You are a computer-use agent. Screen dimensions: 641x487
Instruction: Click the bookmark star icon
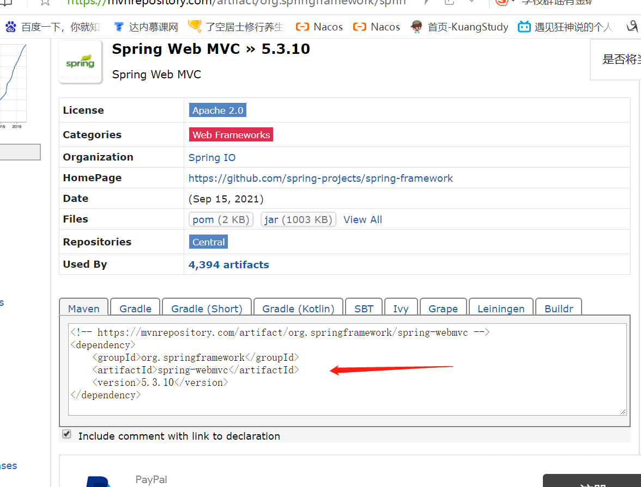click(45, 2)
